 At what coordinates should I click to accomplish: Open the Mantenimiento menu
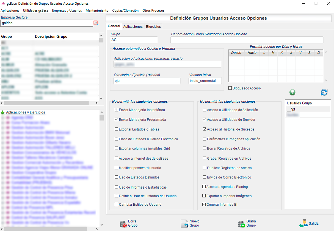click(x=97, y=10)
